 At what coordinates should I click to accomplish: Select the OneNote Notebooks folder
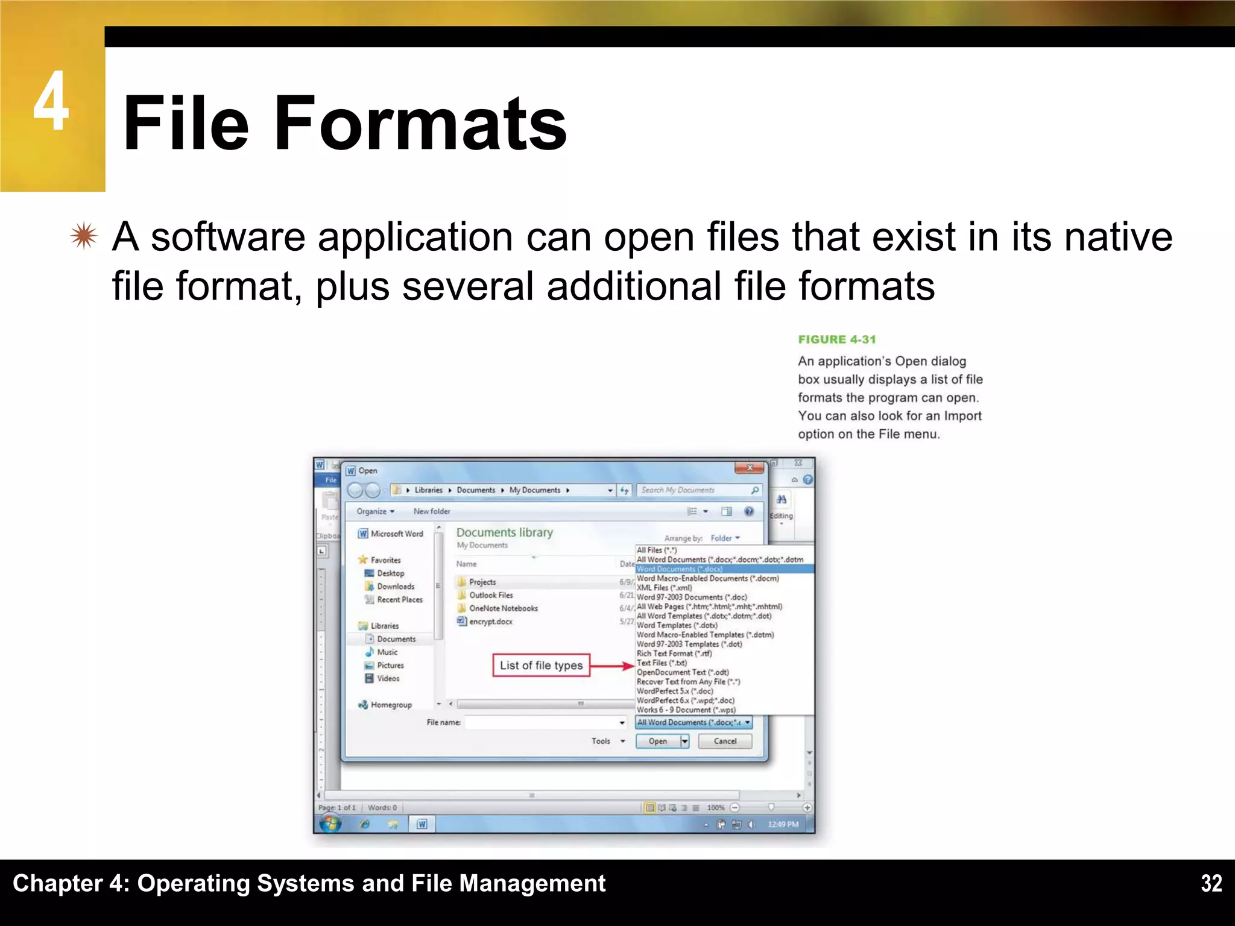click(x=497, y=609)
